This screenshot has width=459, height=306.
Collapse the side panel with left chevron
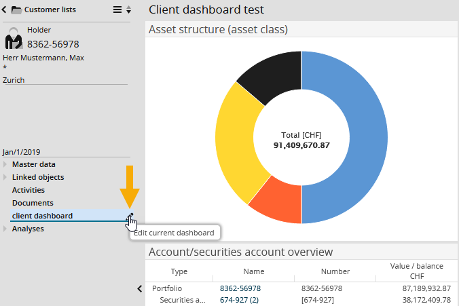pos(140,288)
